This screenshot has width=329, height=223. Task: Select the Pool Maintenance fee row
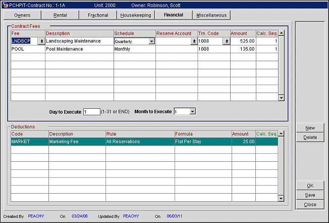coord(79,49)
